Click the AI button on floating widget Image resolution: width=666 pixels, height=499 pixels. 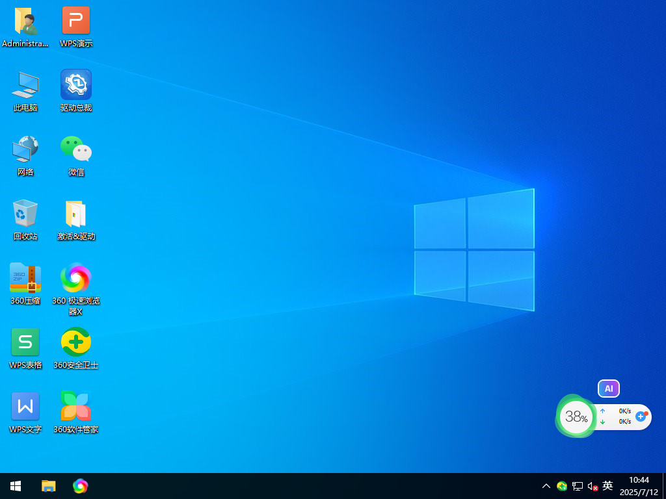click(609, 389)
